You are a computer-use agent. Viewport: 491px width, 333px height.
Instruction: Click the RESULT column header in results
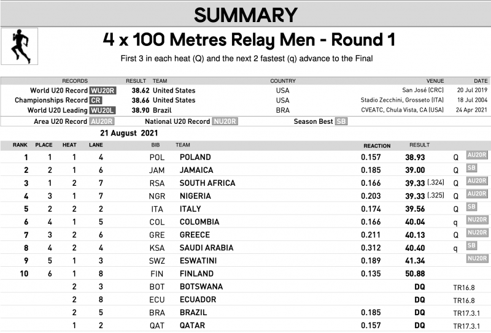coord(419,145)
